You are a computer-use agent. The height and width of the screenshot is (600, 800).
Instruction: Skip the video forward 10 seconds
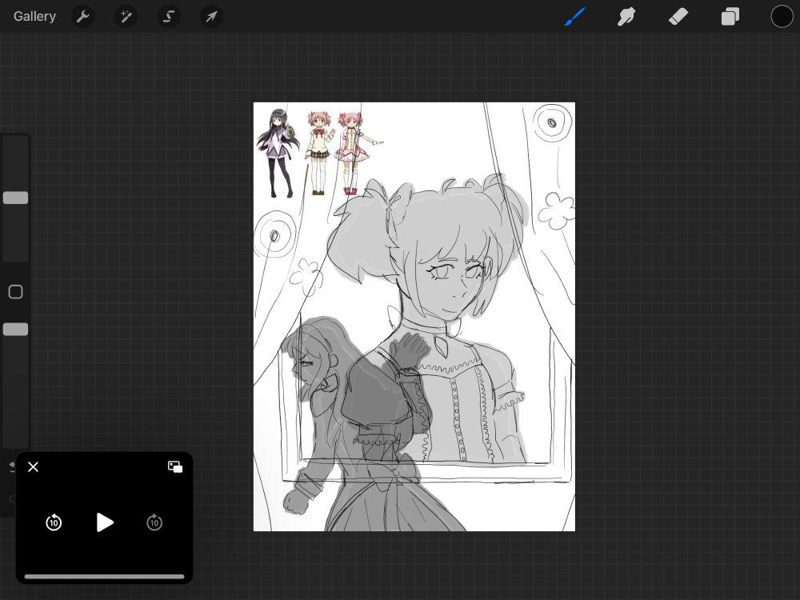tap(154, 522)
